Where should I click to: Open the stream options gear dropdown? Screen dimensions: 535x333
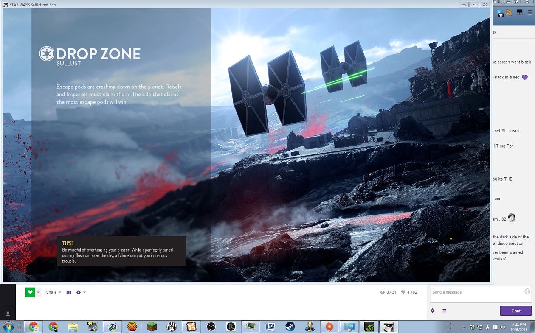click(x=81, y=292)
